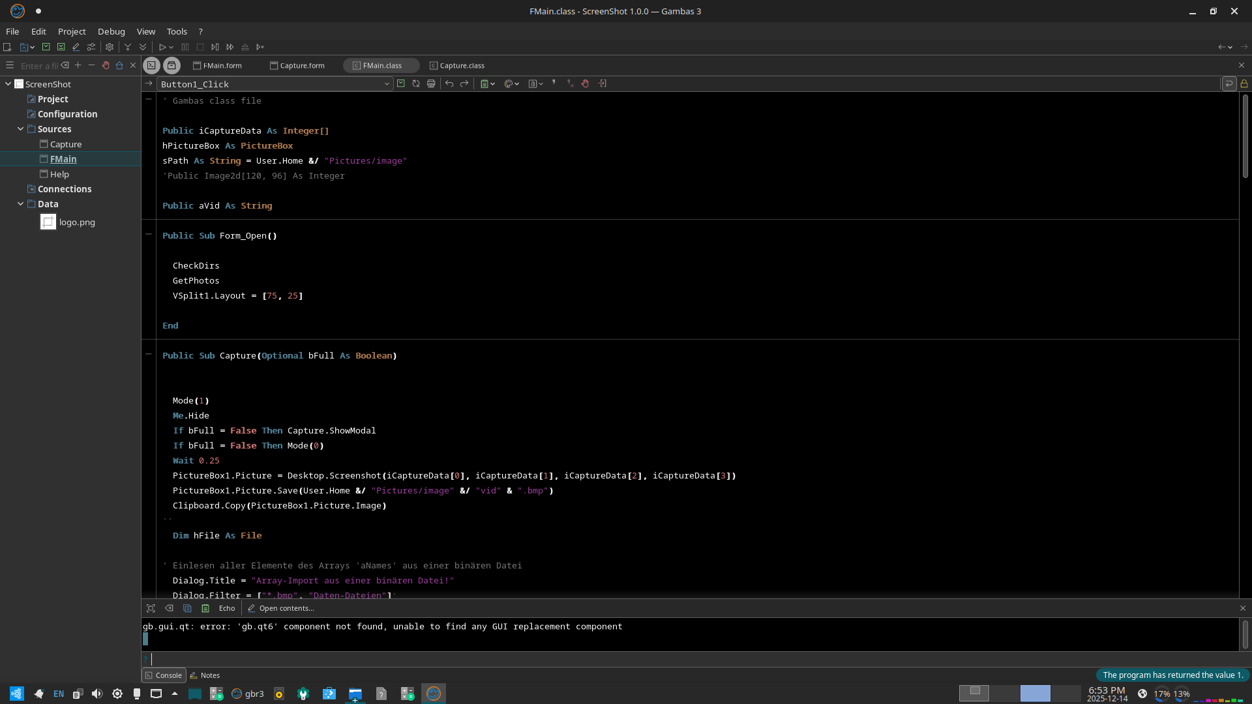The height and width of the screenshot is (704, 1252).
Task: Undo last edit with the undo arrow
Action: pyautogui.click(x=449, y=83)
